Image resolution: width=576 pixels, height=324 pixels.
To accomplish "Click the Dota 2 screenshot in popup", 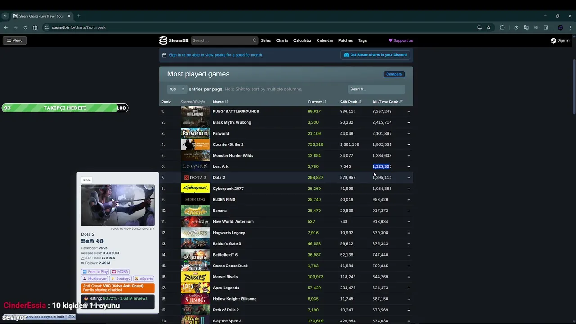I will [x=117, y=205].
